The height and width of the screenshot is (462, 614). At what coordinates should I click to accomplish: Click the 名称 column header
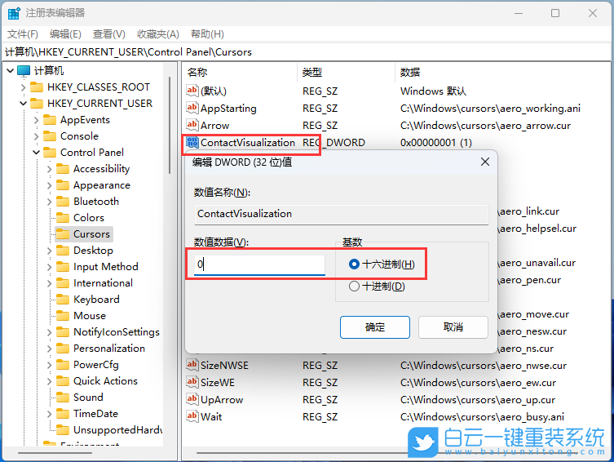[240, 72]
